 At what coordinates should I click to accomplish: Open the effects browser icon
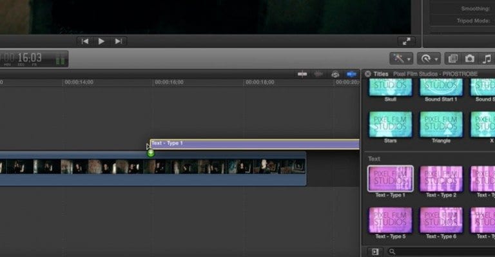point(453,59)
